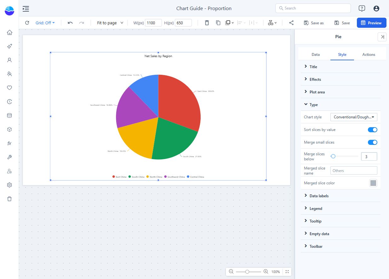Click the W(px) width field
Screen dimensions: 389x279
153,23
